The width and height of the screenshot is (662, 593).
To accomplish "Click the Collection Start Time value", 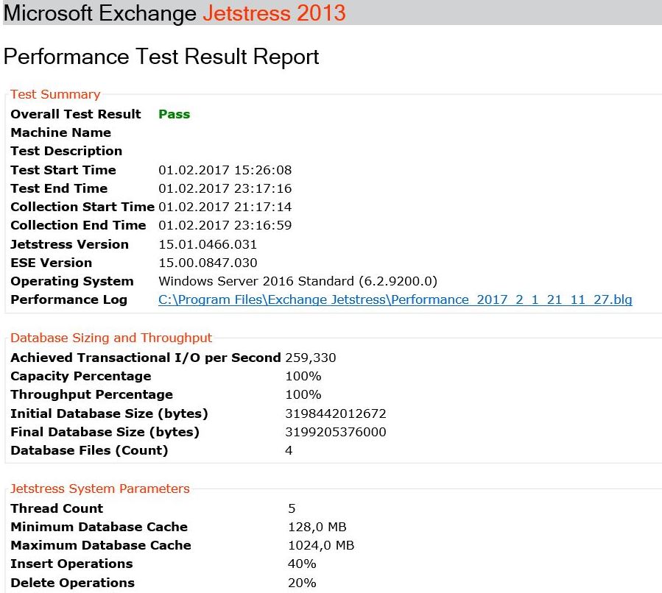I will coord(225,207).
